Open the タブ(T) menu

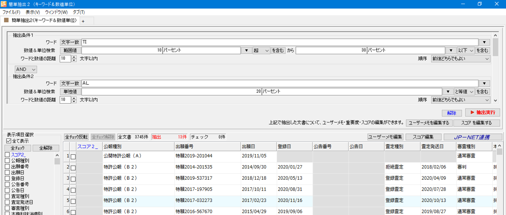(78, 12)
